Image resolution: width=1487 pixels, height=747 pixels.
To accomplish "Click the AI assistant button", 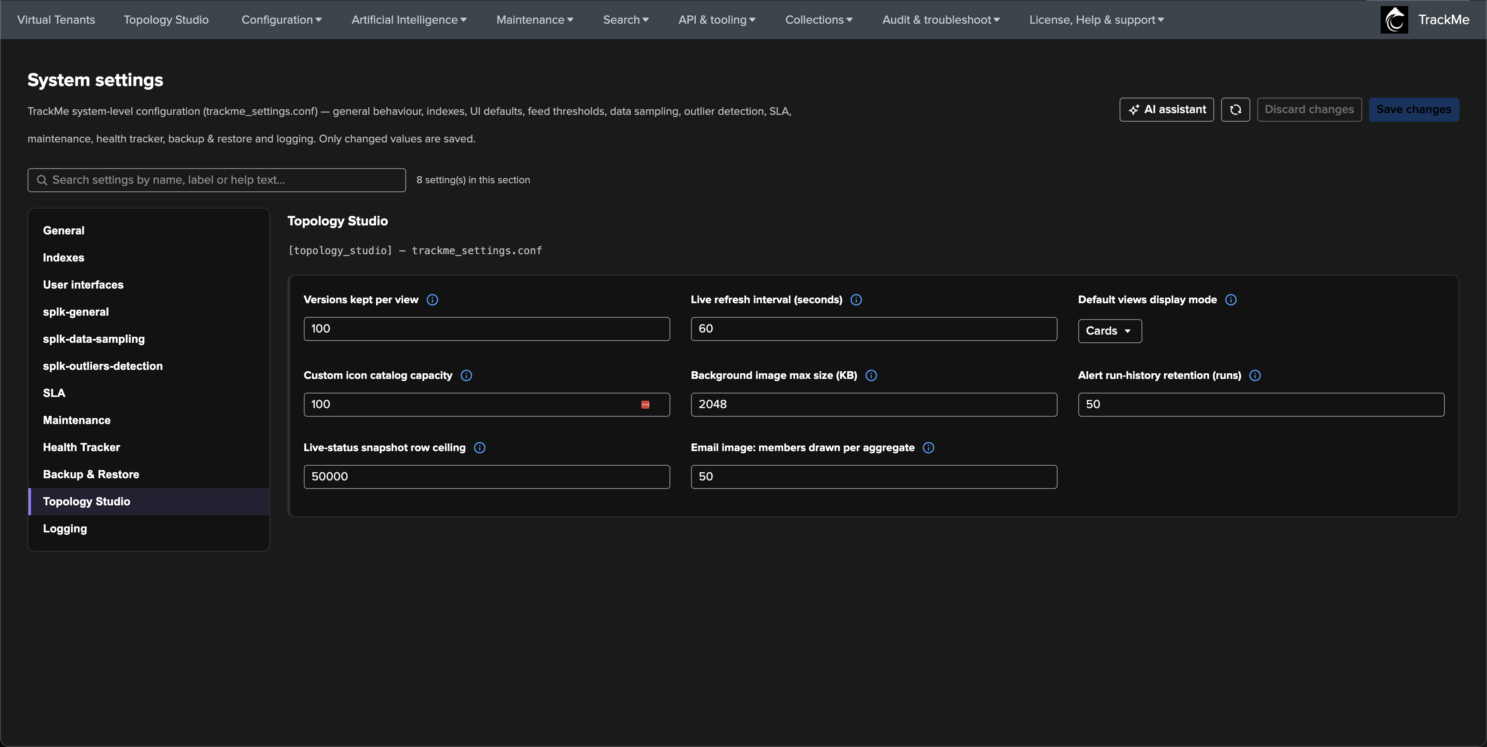I will click(x=1166, y=110).
